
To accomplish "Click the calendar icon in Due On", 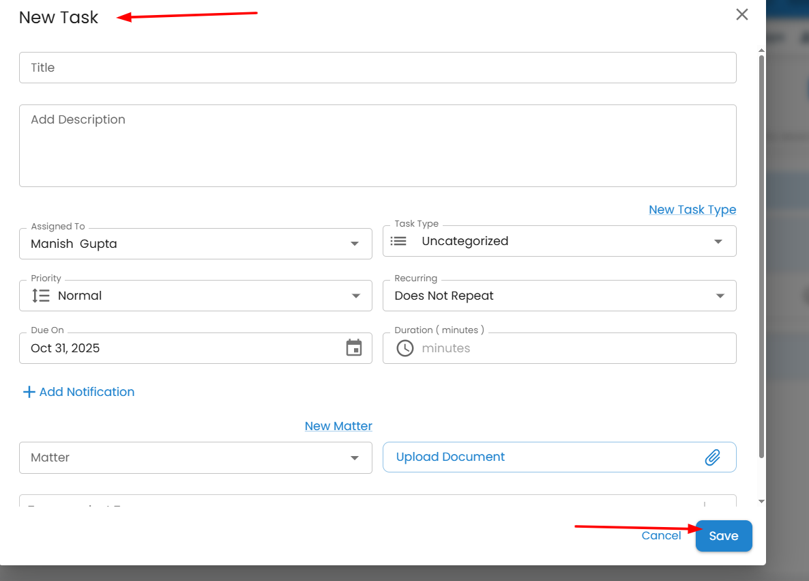I will click(x=354, y=348).
